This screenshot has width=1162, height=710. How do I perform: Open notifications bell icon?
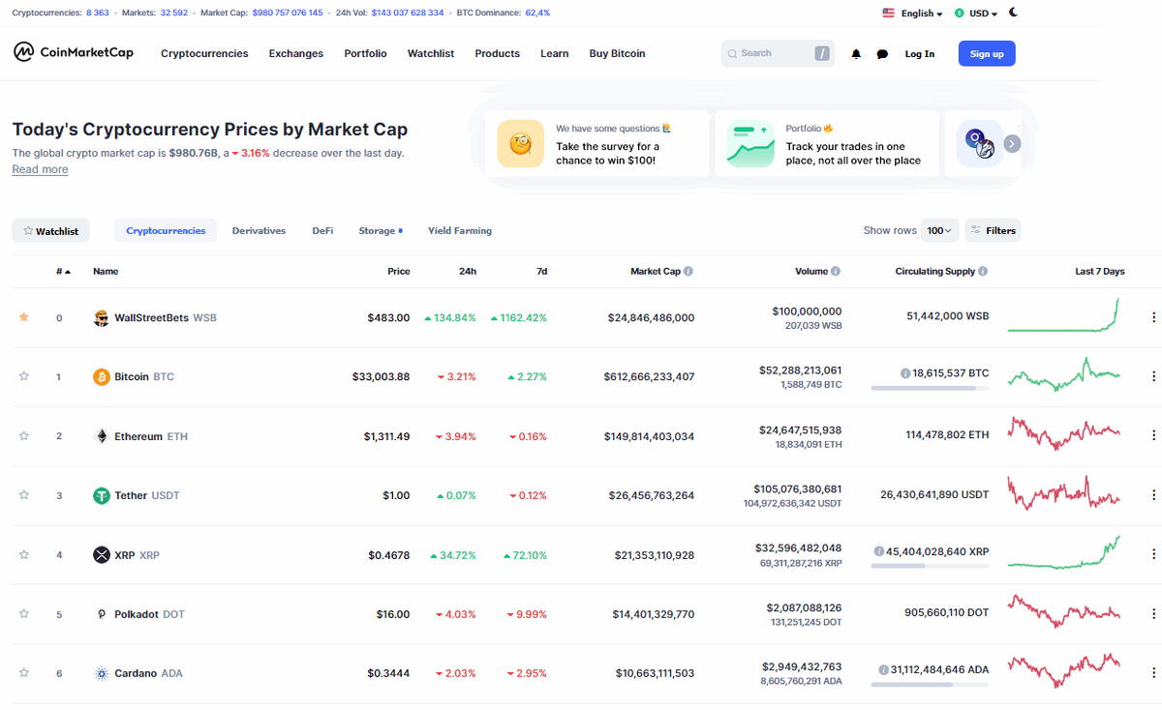pyautogui.click(x=856, y=54)
